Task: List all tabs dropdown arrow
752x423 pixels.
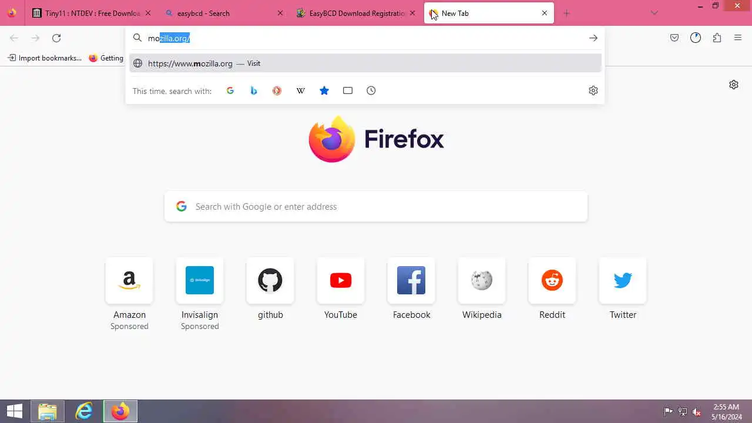Action: coord(654,13)
